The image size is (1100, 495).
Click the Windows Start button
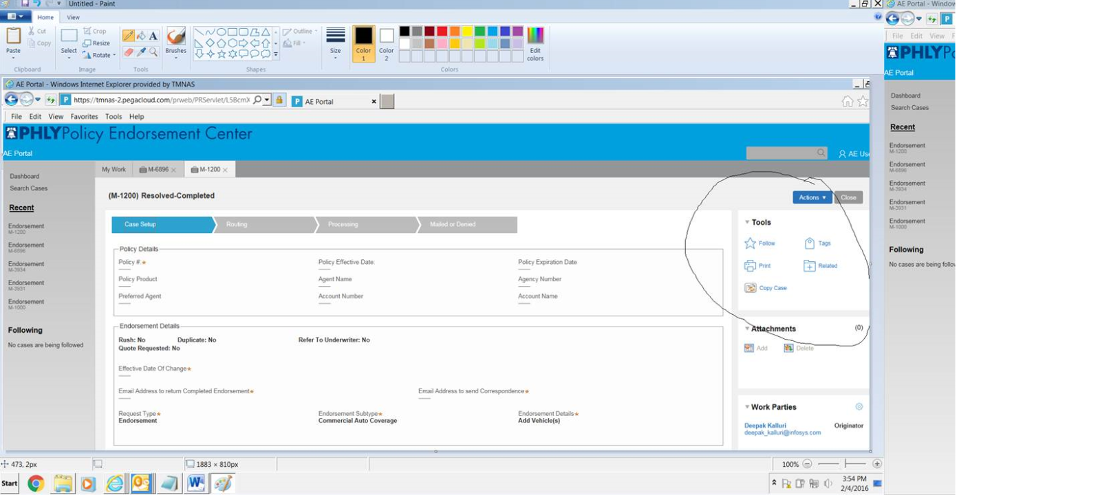pos(10,483)
